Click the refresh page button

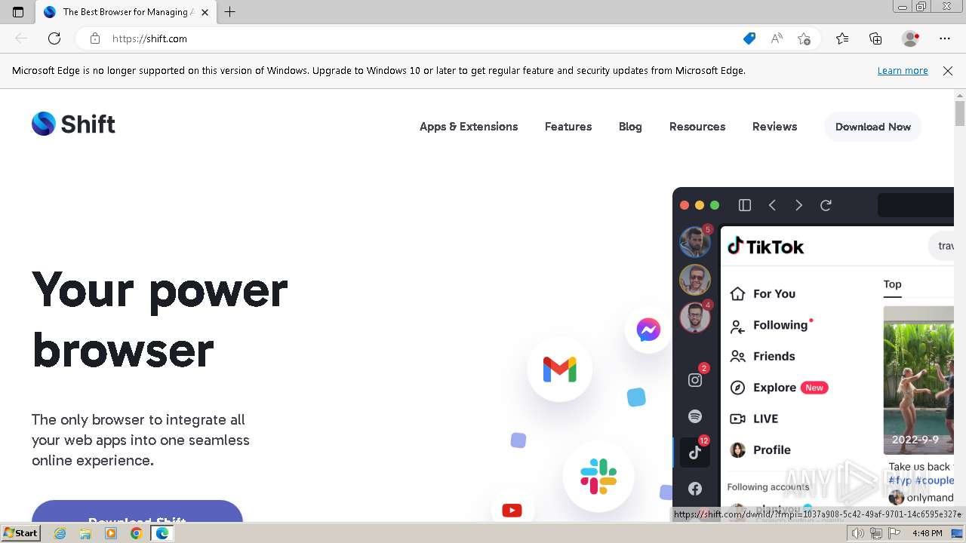(54, 38)
